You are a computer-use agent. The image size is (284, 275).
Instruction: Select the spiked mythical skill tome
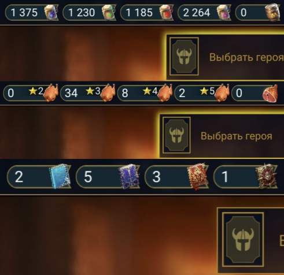(267, 176)
